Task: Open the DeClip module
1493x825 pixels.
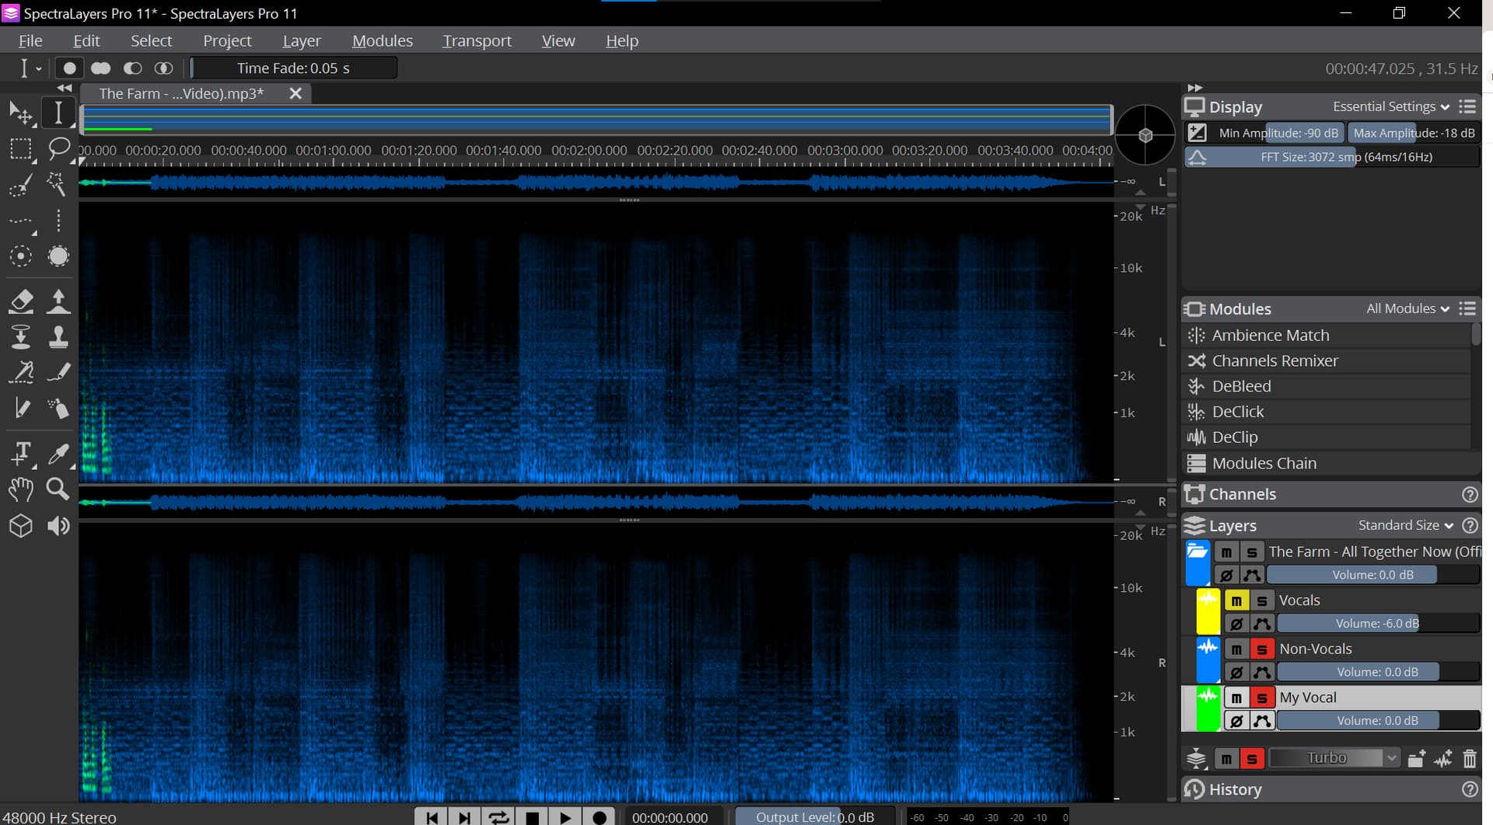Action: pos(1327,437)
